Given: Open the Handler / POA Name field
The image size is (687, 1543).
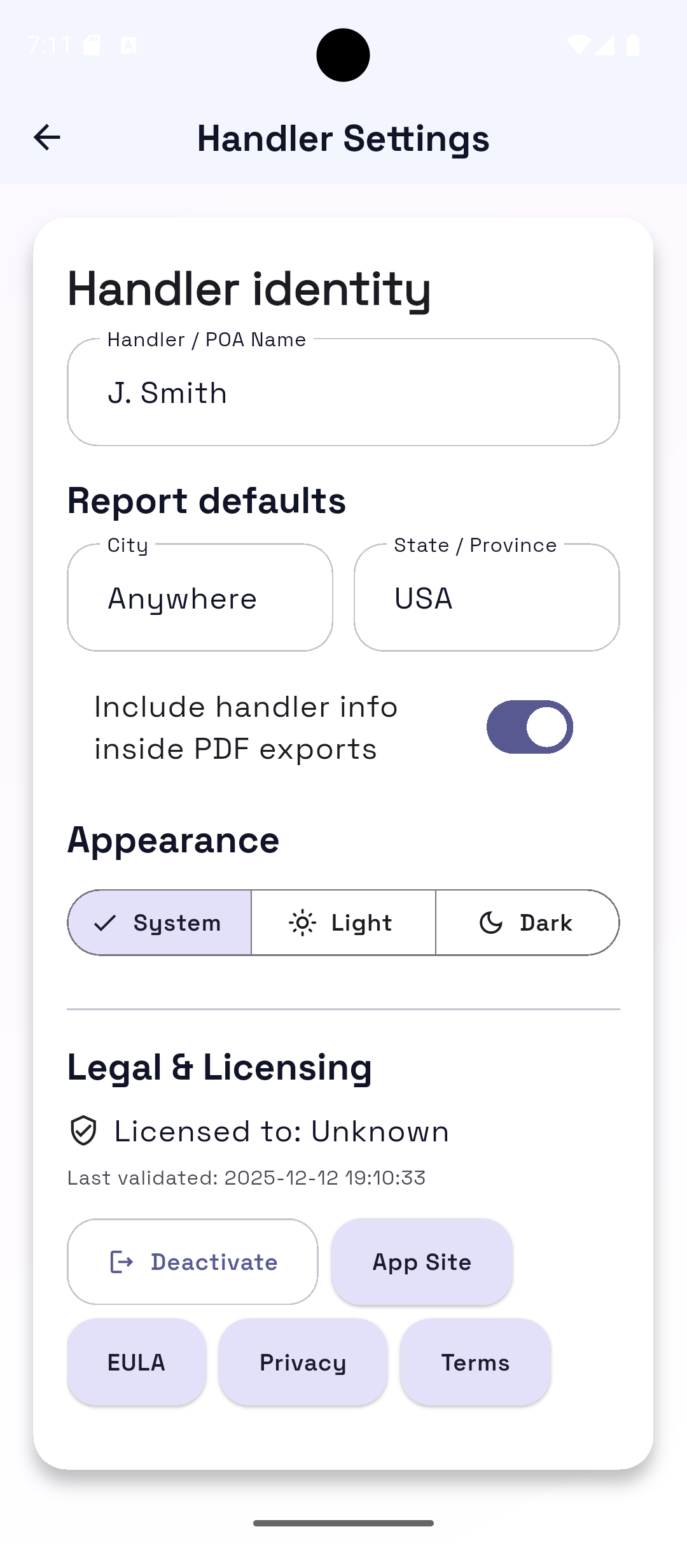Looking at the screenshot, I should pos(343,392).
